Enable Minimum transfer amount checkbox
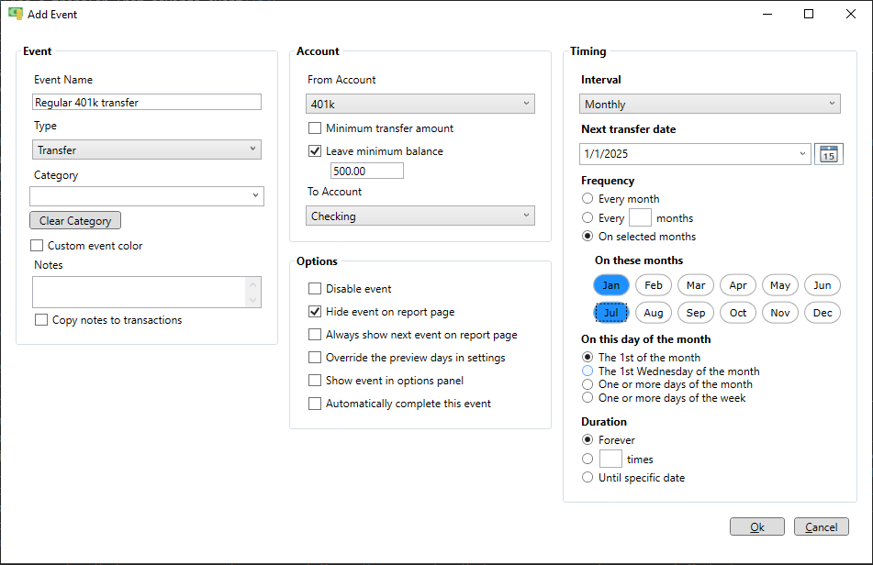The width and height of the screenshot is (873, 565). pos(315,128)
